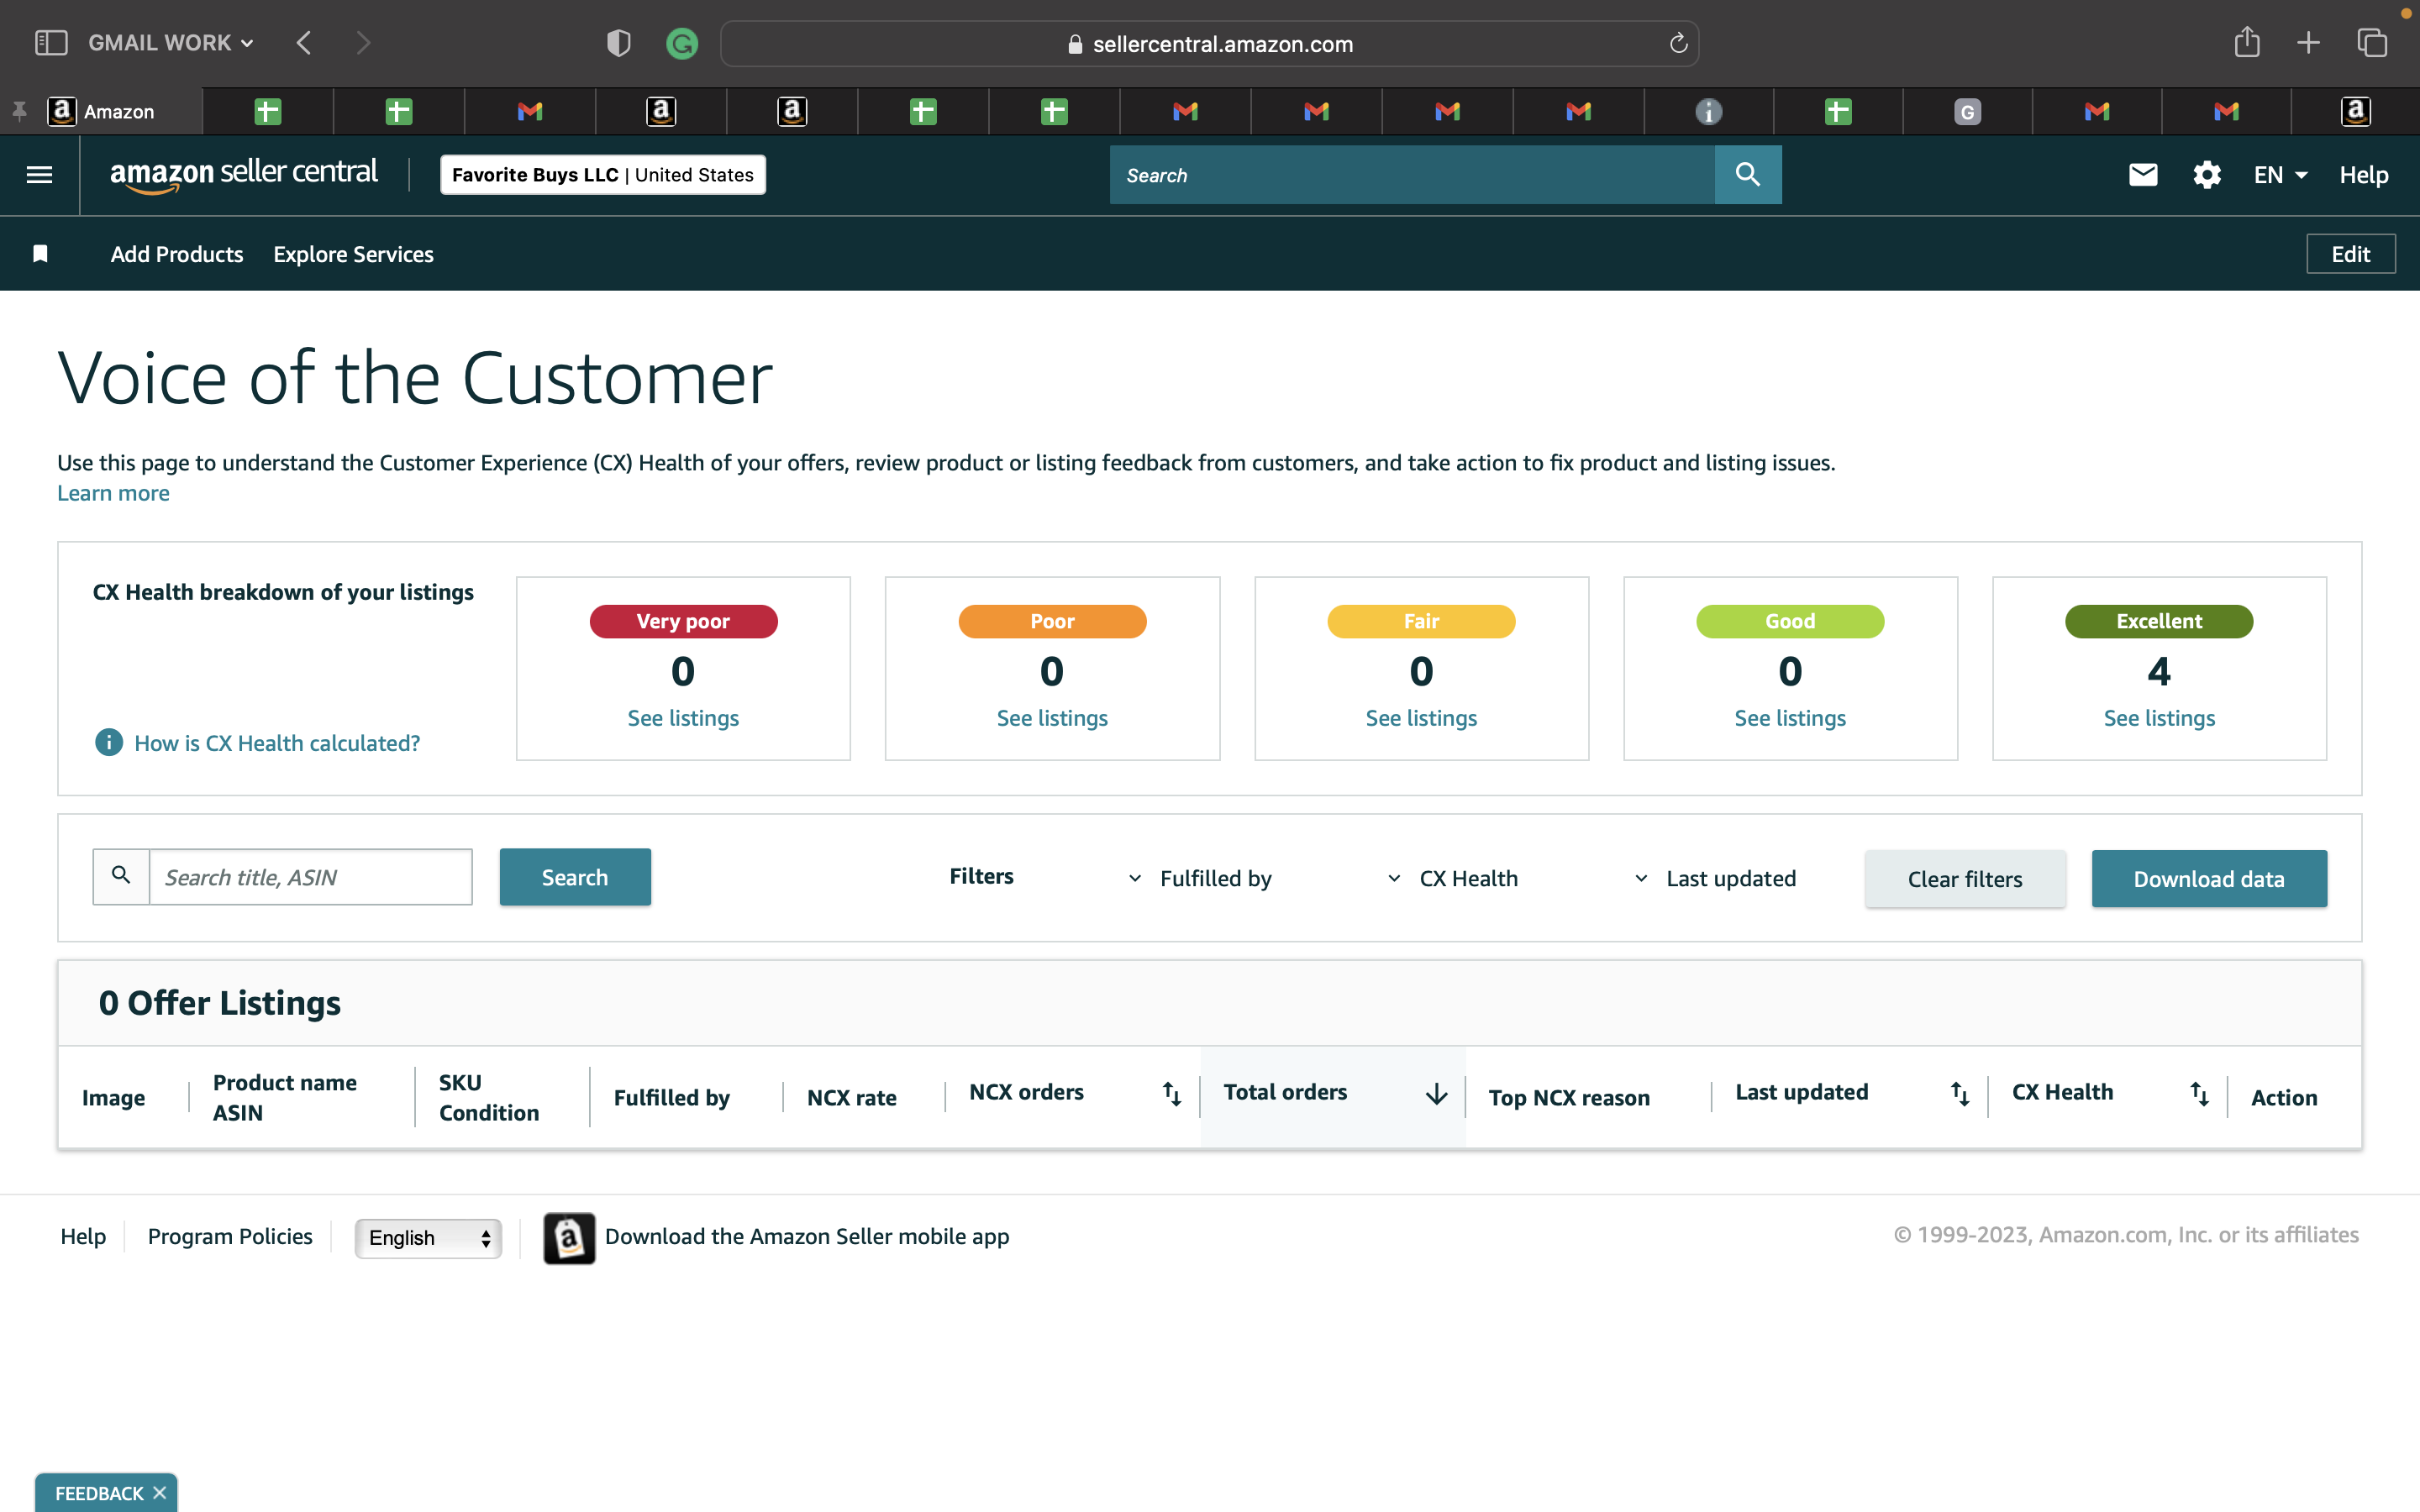
Task: Open the browser share menu
Action: pos(2247,42)
